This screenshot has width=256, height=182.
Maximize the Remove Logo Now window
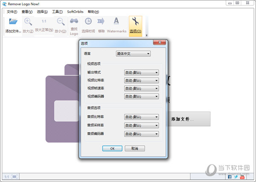click(x=237, y=3)
